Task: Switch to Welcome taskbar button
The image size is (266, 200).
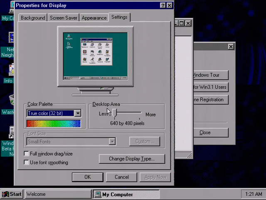Action: 58,194
